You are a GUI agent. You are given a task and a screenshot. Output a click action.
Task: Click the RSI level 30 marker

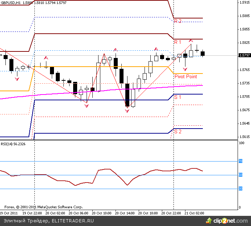(240, 188)
